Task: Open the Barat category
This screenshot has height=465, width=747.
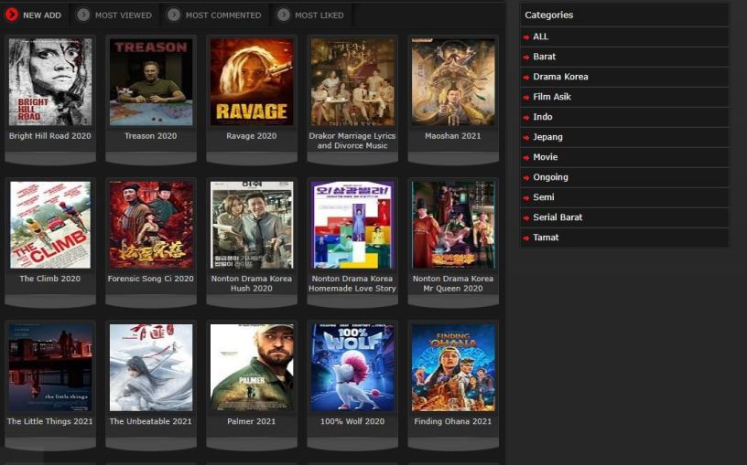Action: 624,57
